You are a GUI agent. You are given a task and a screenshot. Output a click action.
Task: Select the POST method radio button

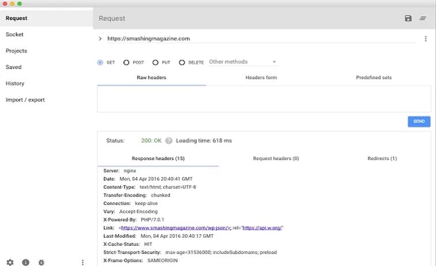pyautogui.click(x=126, y=62)
